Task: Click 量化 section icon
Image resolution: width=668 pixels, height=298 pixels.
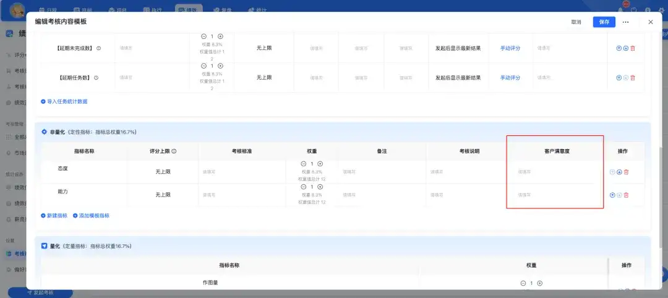Action: 45,246
